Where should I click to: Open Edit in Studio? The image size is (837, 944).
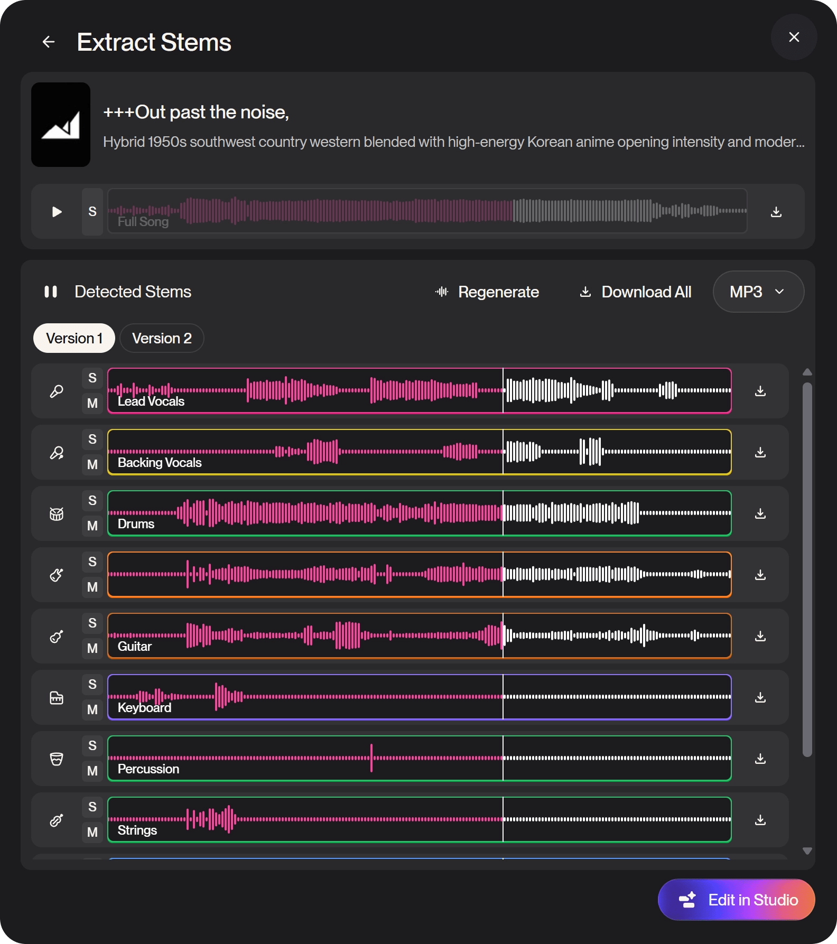coord(736,900)
